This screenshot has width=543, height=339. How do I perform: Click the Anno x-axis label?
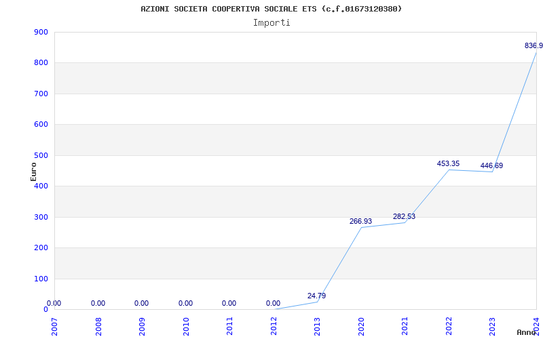pos(527,332)
